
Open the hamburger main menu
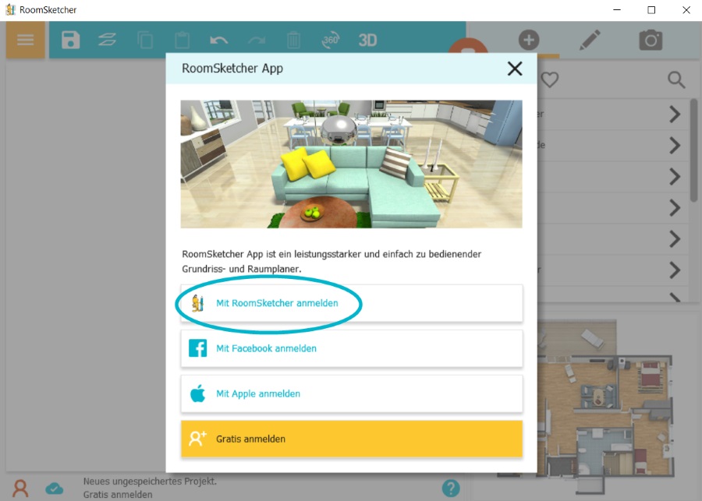coord(26,40)
